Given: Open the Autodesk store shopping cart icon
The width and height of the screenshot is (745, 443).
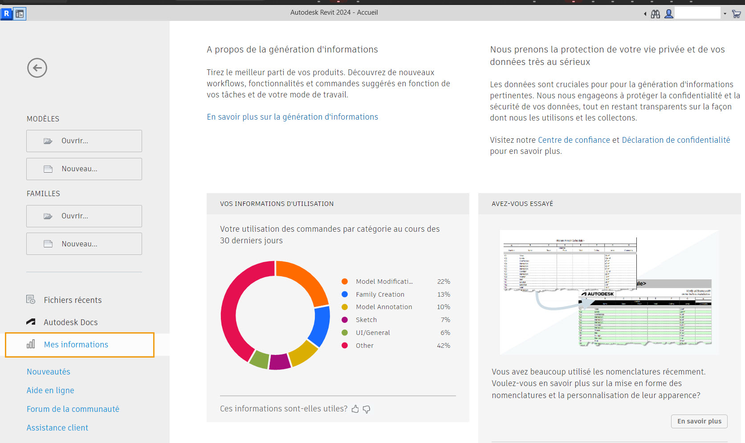Looking at the screenshot, I should pos(737,13).
